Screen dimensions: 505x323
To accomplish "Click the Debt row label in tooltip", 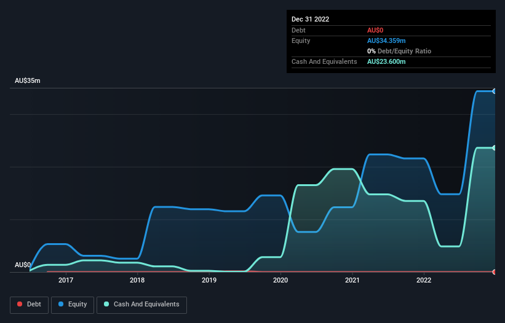I will [x=298, y=30].
